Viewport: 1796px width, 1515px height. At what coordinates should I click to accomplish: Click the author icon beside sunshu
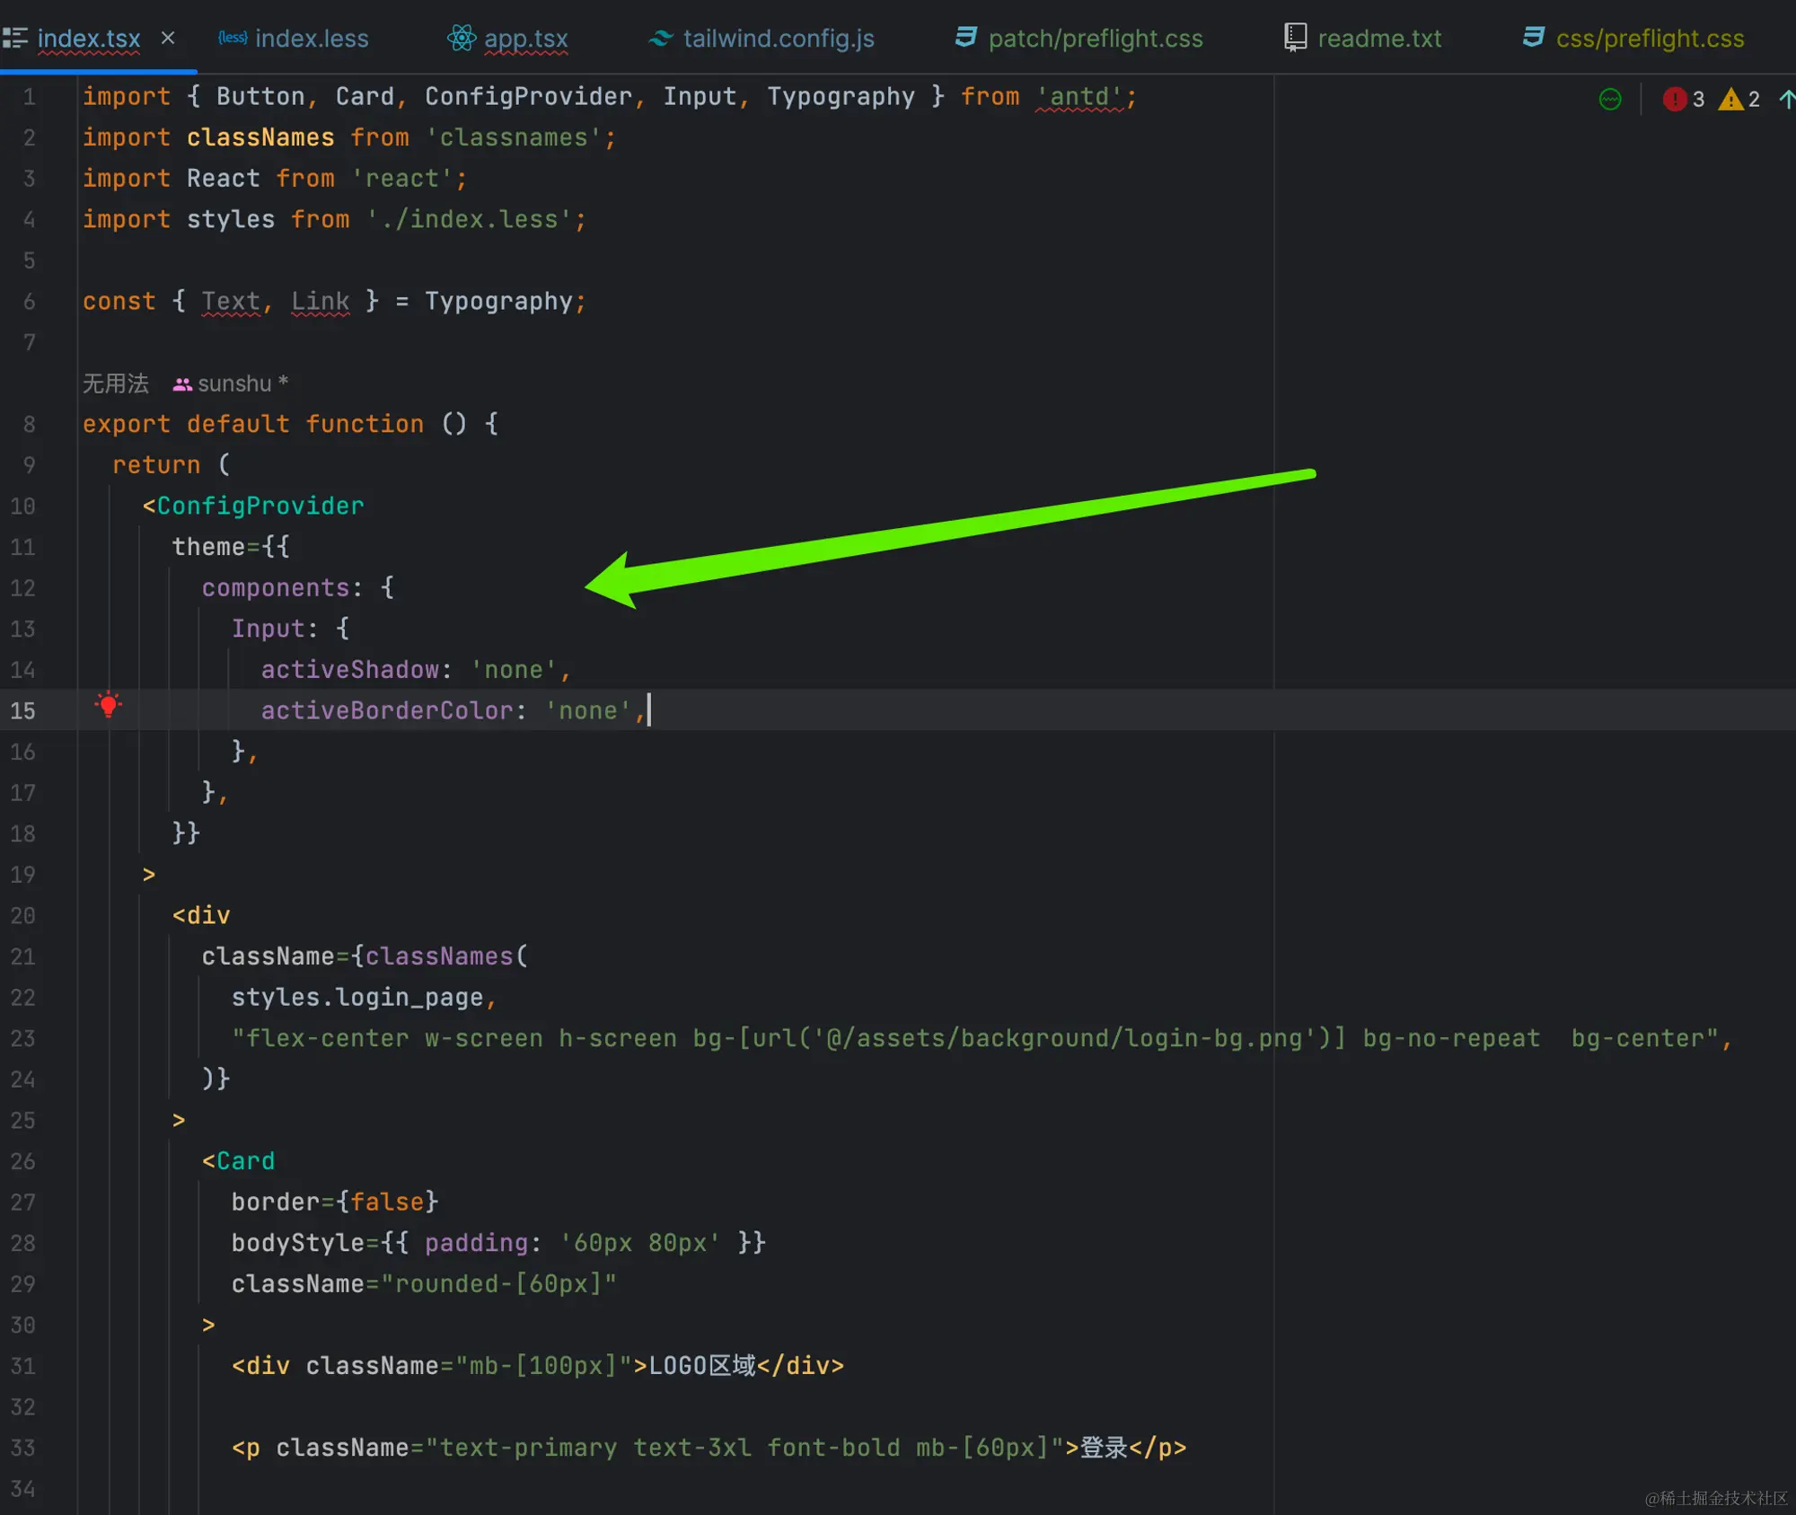coord(182,384)
